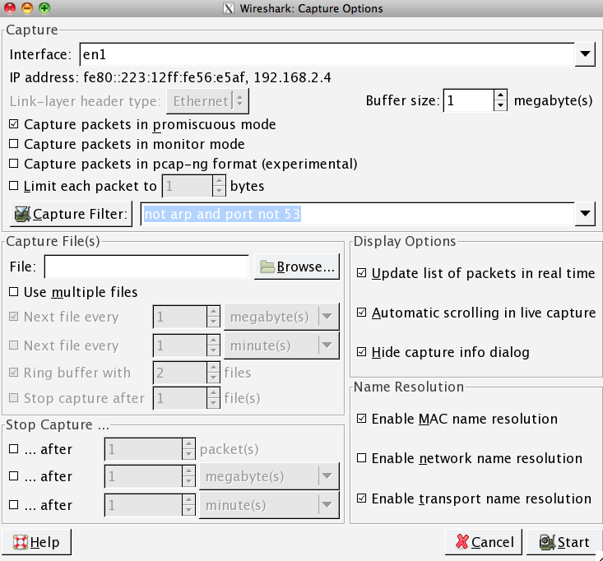The image size is (603, 561).
Task: Click inside the Interface field showing en1
Action: pos(327,54)
